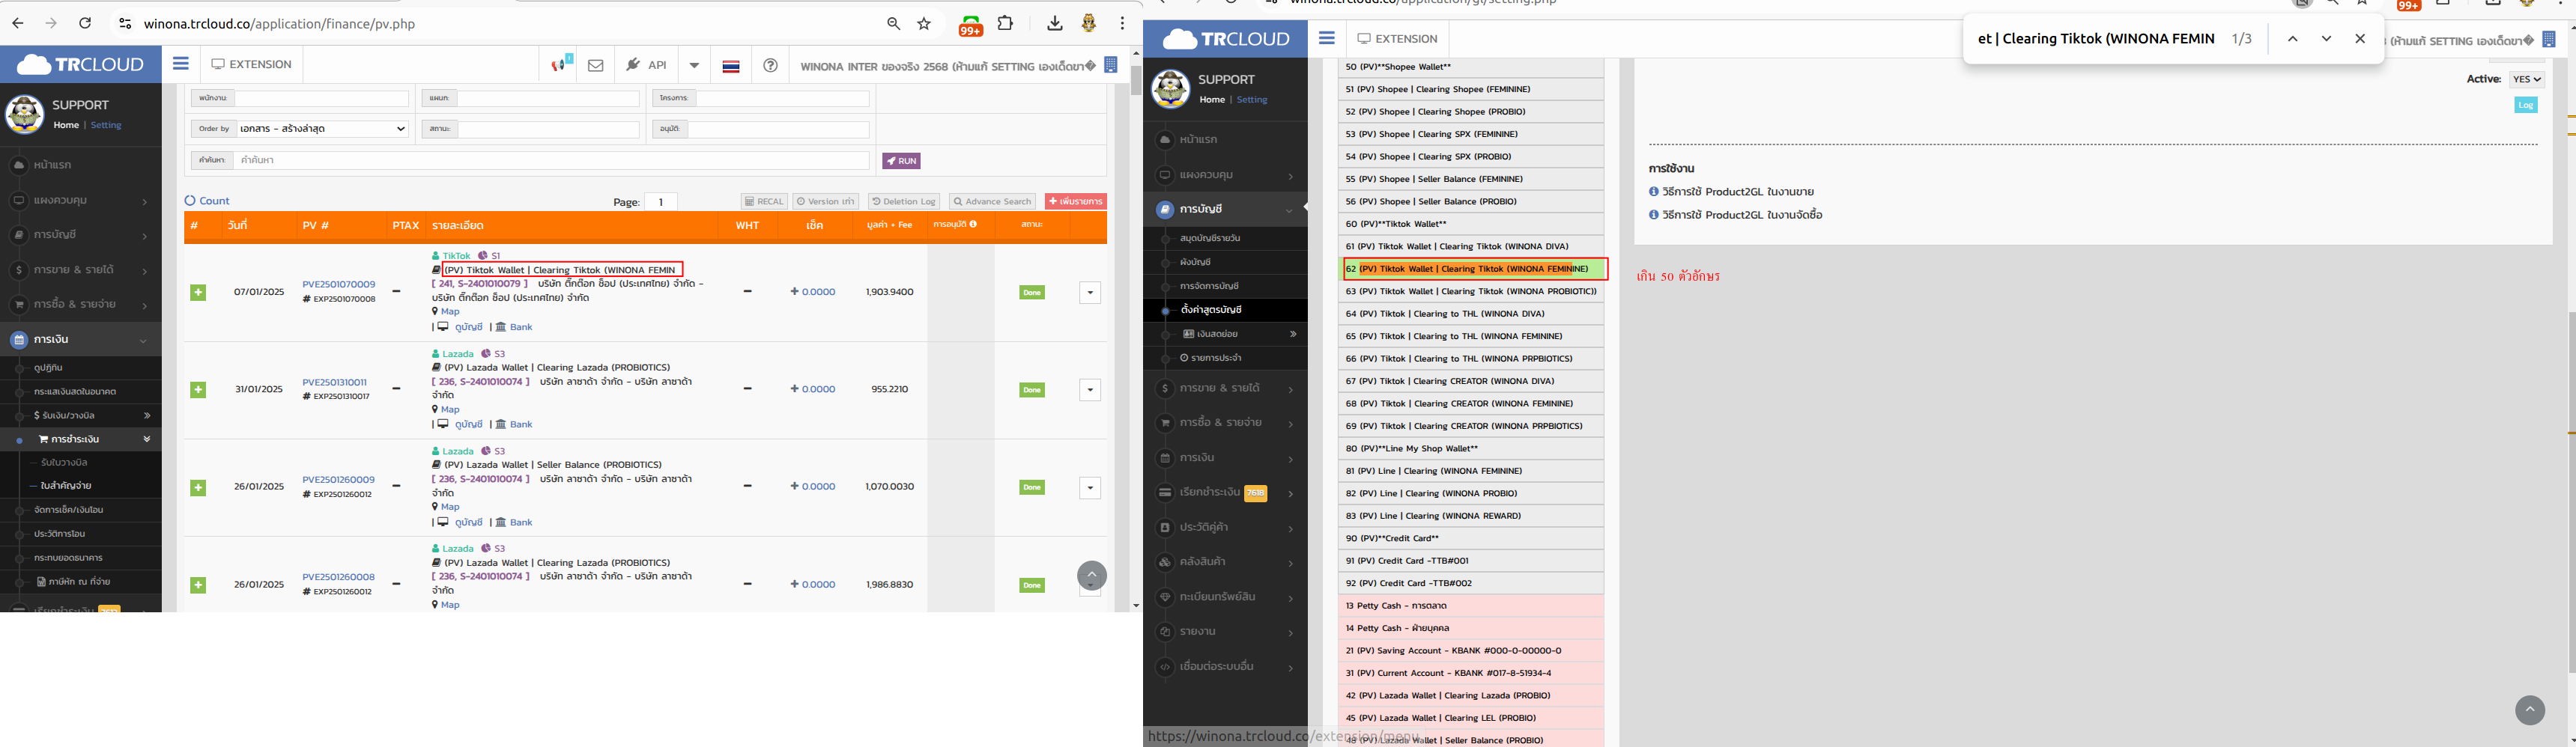Viewport: 2576px width, 747px height.
Task: Select formula 21 Saving Account KBANK
Action: [x=1471, y=650]
